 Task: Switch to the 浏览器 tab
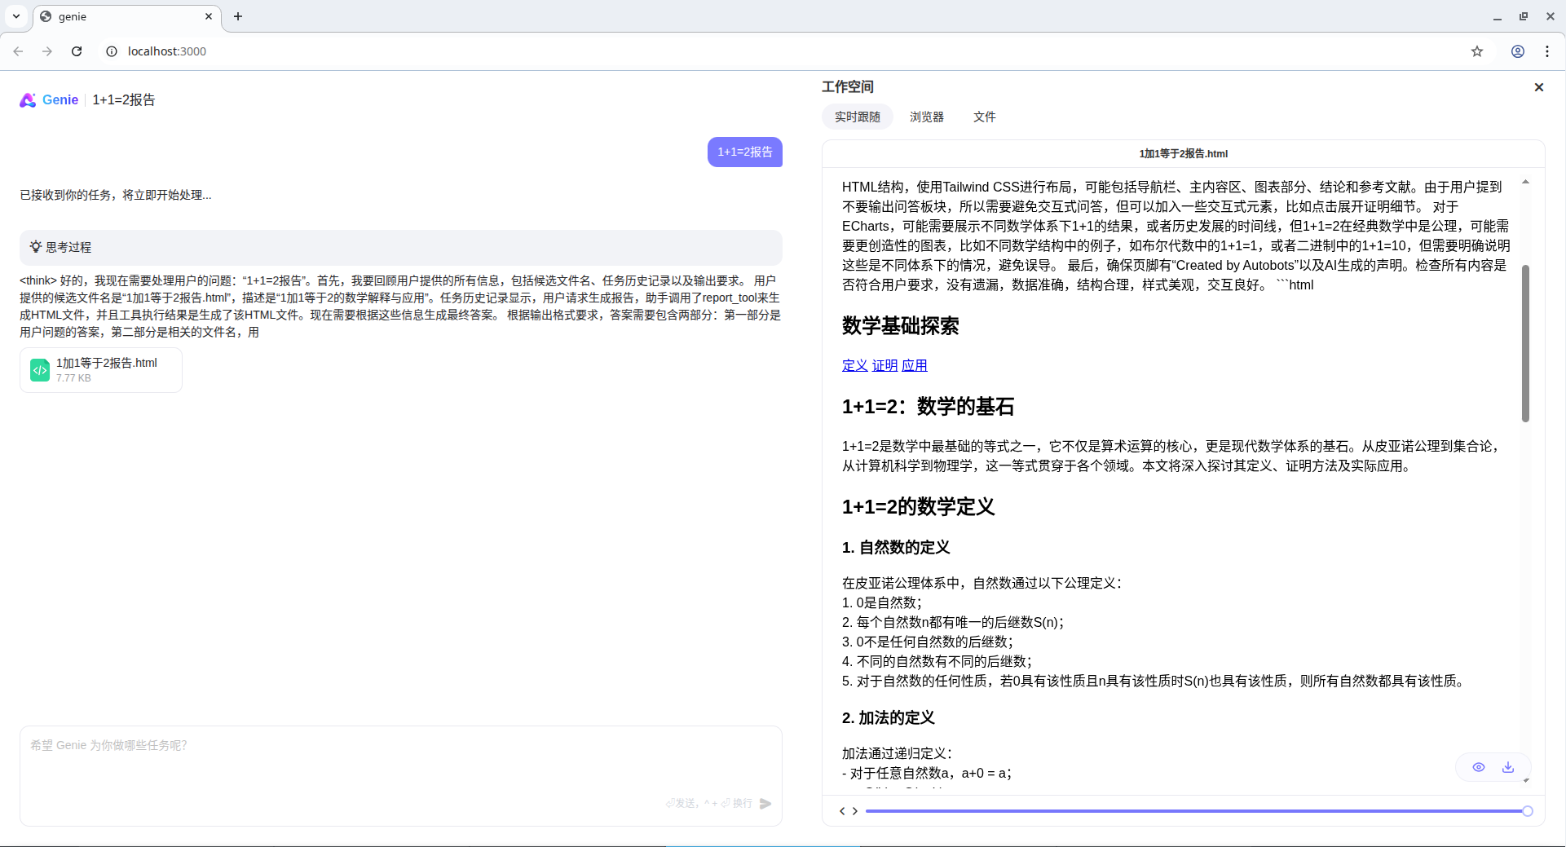pyautogui.click(x=926, y=117)
